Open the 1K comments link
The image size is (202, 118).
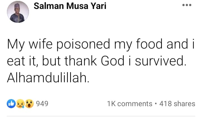[130, 104]
